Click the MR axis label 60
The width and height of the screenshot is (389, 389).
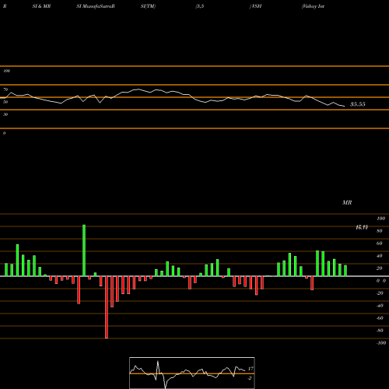click(380, 244)
